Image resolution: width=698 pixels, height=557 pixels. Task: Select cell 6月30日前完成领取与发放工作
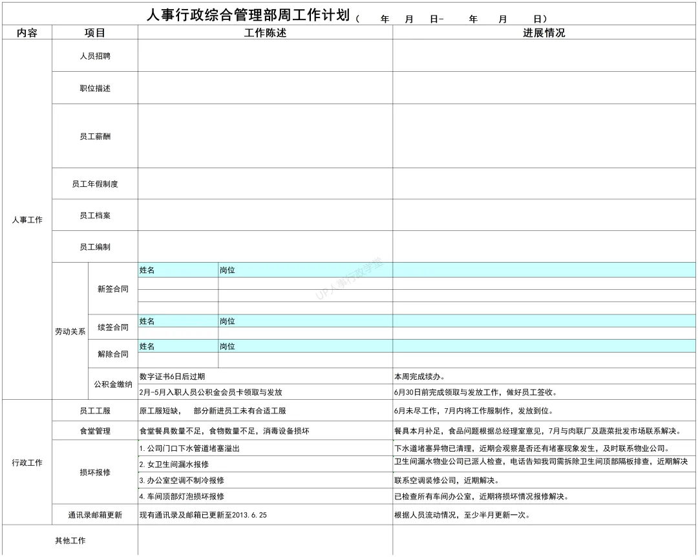[544, 391]
